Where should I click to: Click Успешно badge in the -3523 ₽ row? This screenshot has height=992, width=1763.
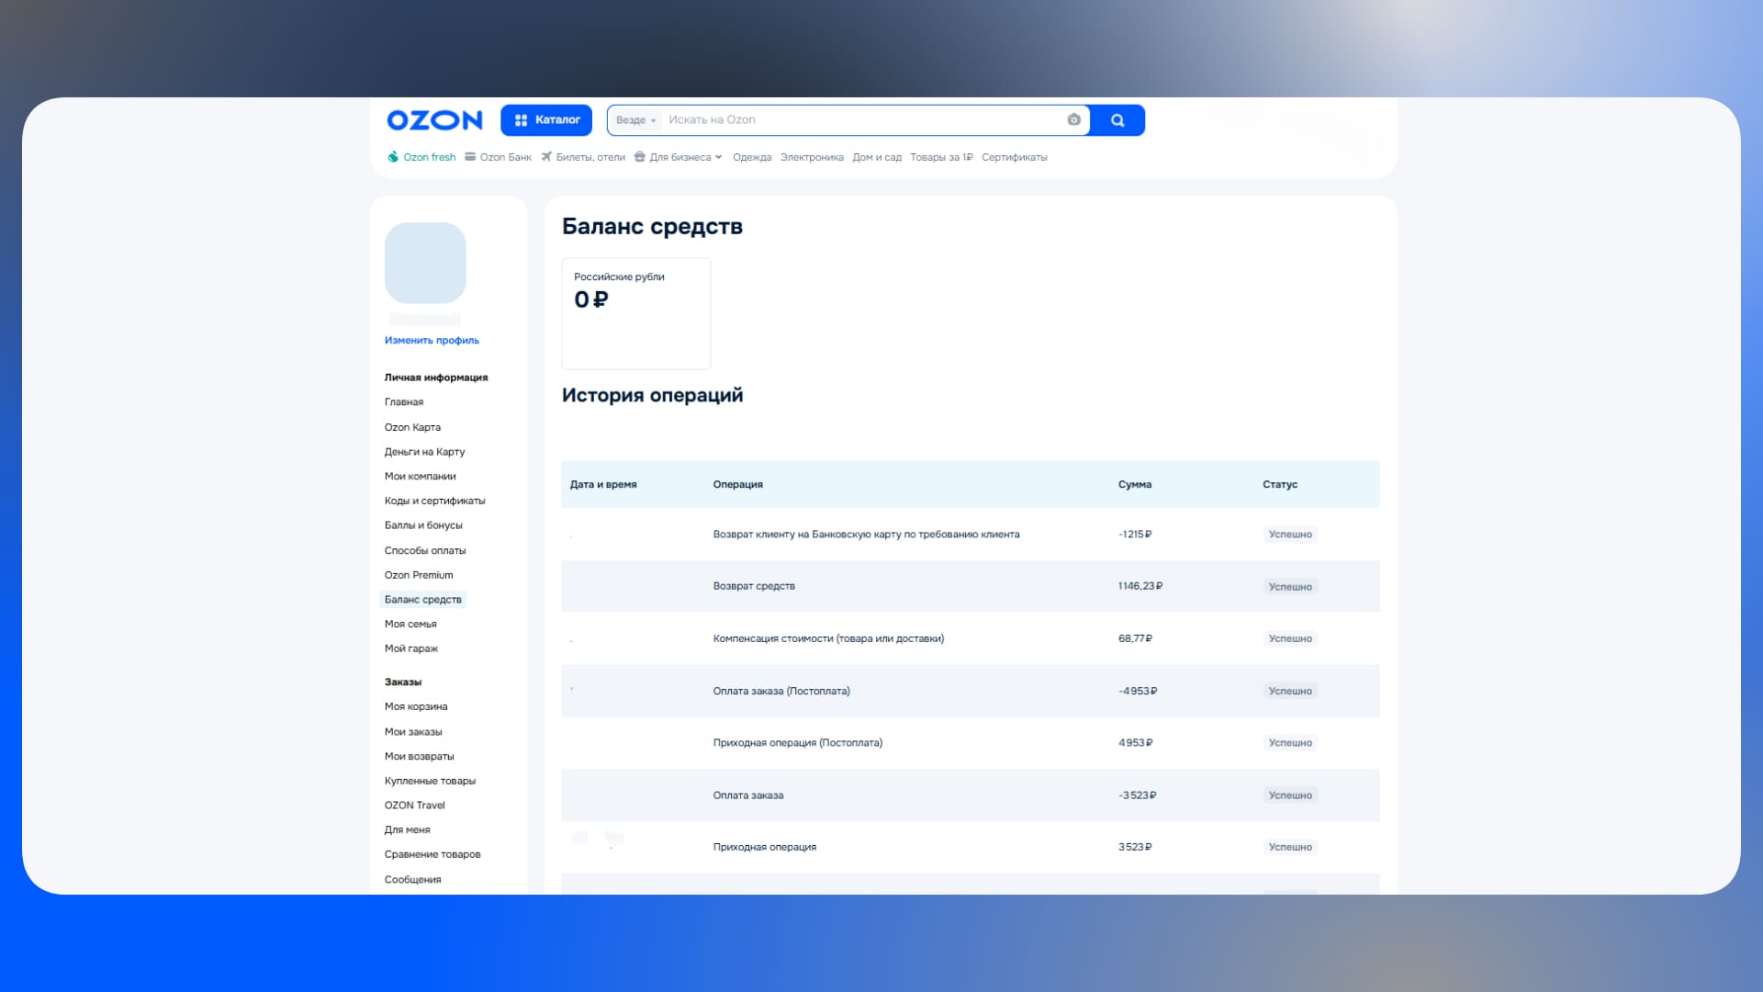1290,795
